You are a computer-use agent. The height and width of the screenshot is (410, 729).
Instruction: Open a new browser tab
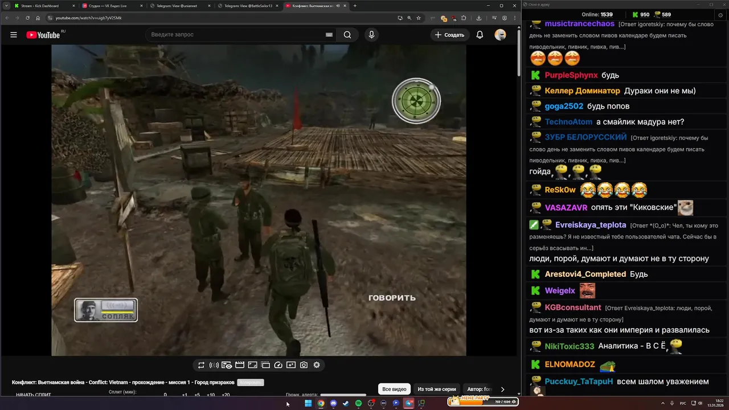pyautogui.click(x=355, y=6)
